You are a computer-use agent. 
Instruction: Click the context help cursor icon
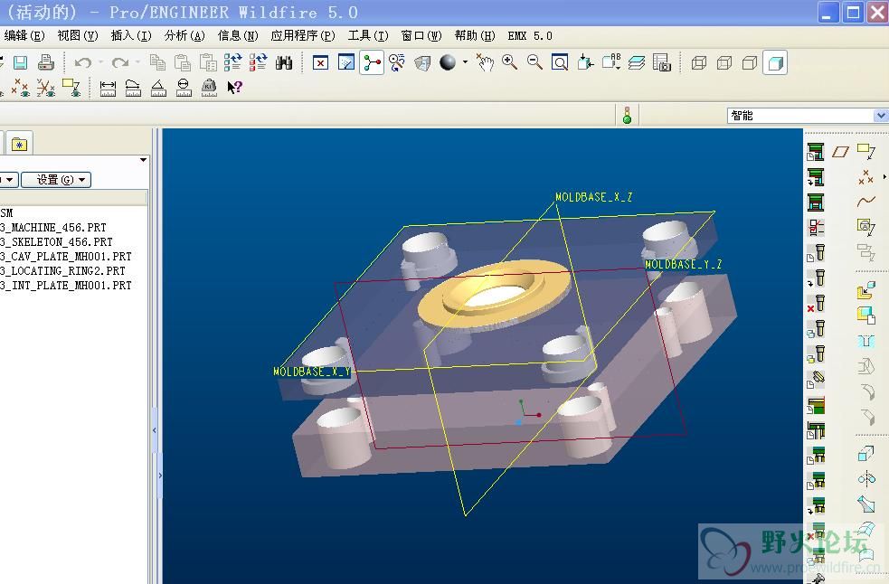coord(234,88)
